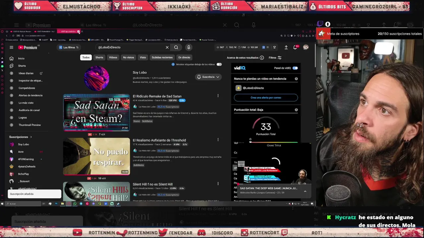The image size is (424, 238).
Task: Click the magnifier search button
Action: [x=176, y=47]
